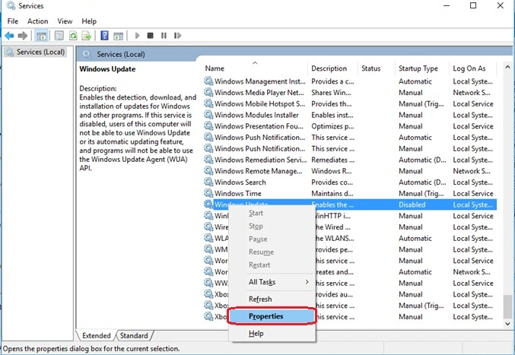The image size is (515, 355).
Task: Click the Stop Service square icon
Action: tap(151, 36)
